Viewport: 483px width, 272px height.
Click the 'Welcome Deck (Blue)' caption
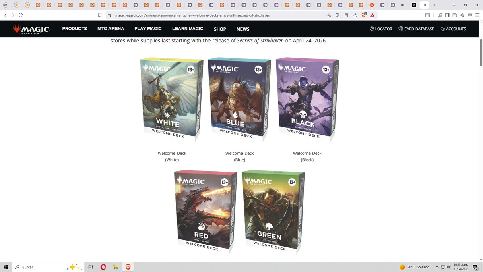tap(239, 156)
